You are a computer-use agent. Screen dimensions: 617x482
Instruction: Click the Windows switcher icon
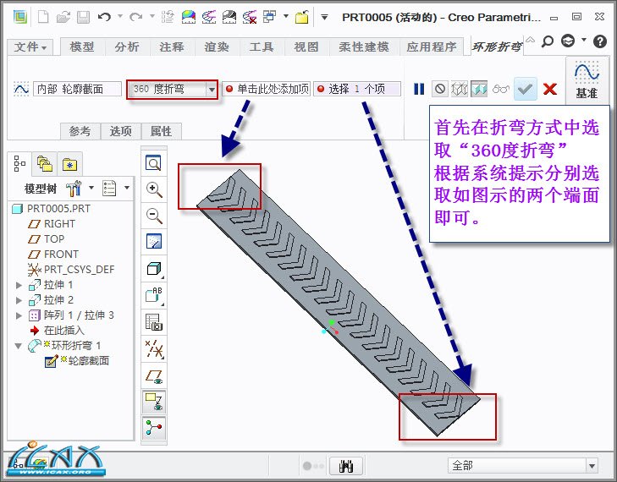(269, 17)
